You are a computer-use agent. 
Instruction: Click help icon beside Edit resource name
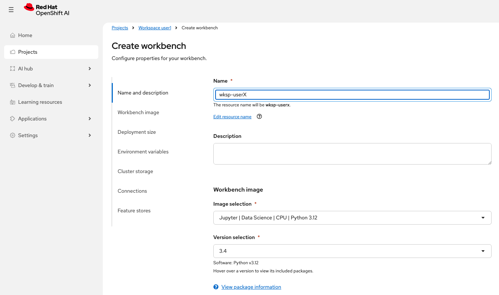tap(259, 116)
